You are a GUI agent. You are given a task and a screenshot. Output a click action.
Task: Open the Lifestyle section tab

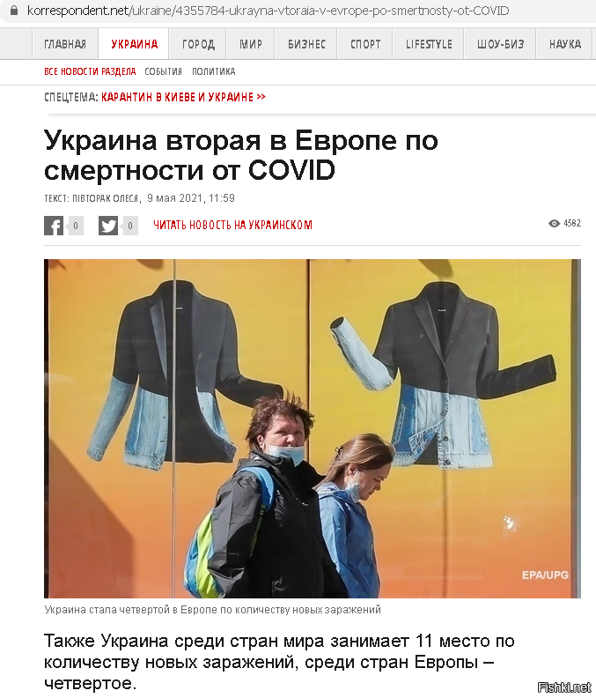(x=429, y=44)
